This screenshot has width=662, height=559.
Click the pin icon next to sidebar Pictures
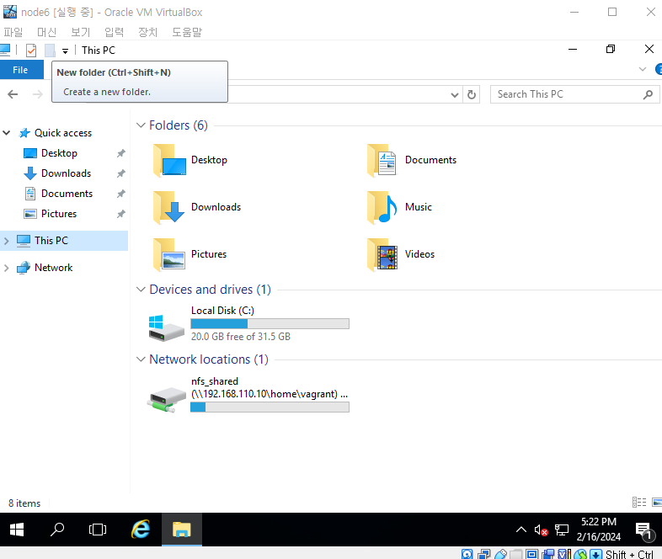(x=121, y=214)
